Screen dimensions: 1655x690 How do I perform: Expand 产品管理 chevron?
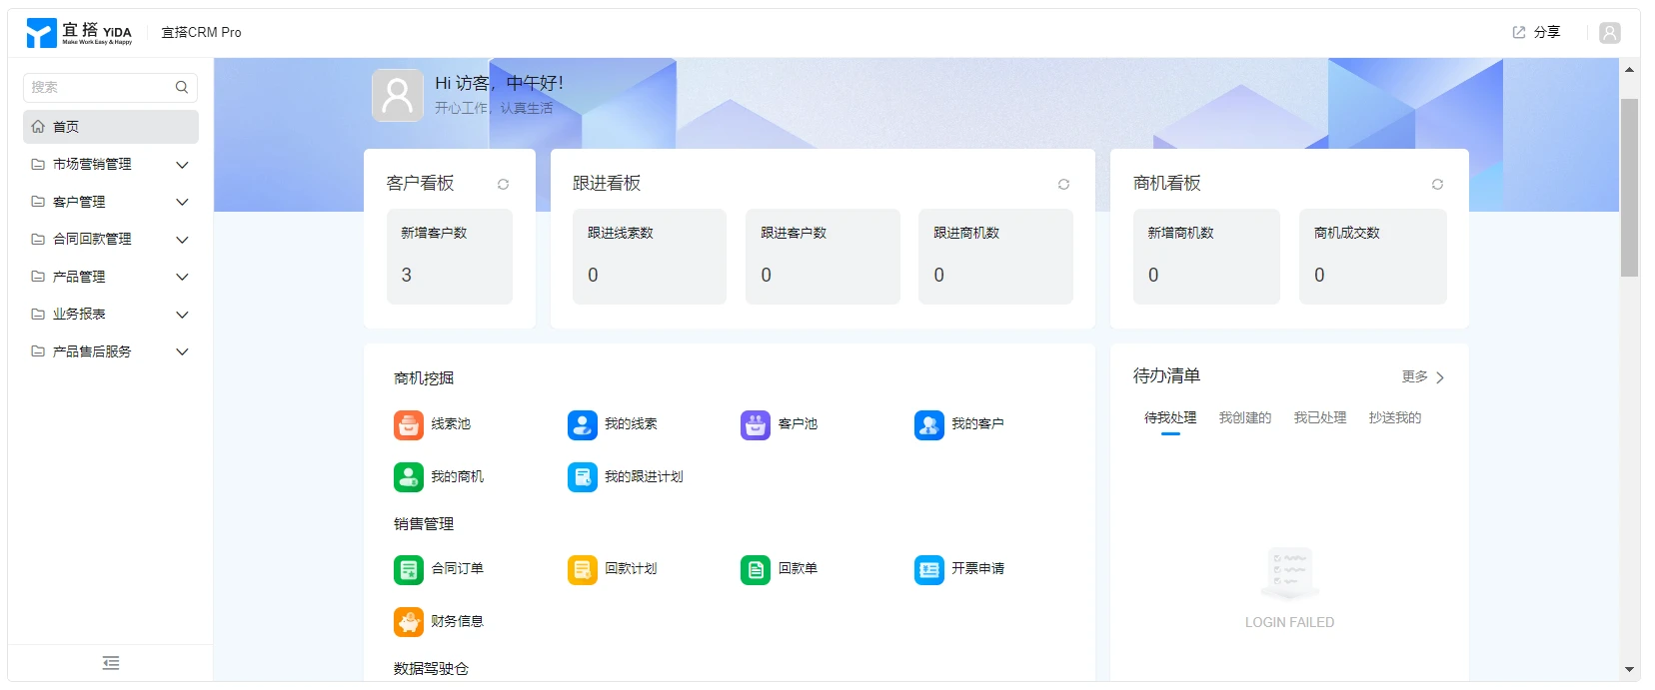click(x=182, y=278)
